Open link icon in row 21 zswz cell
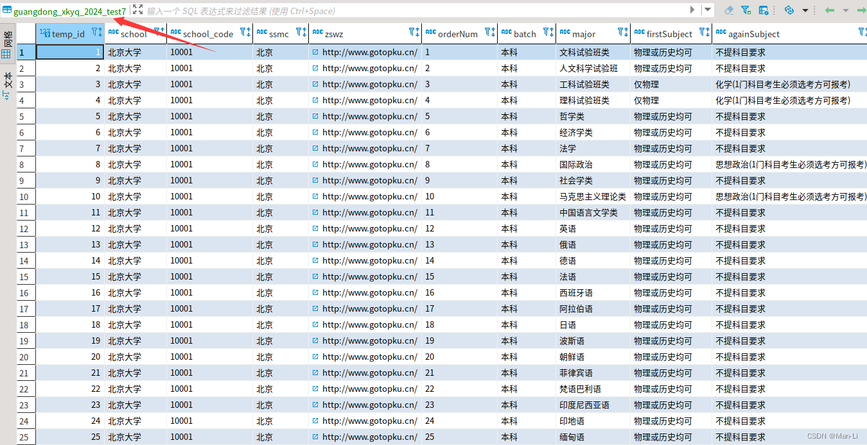Screen dimensions: 867x445 pyautogui.click(x=315, y=373)
